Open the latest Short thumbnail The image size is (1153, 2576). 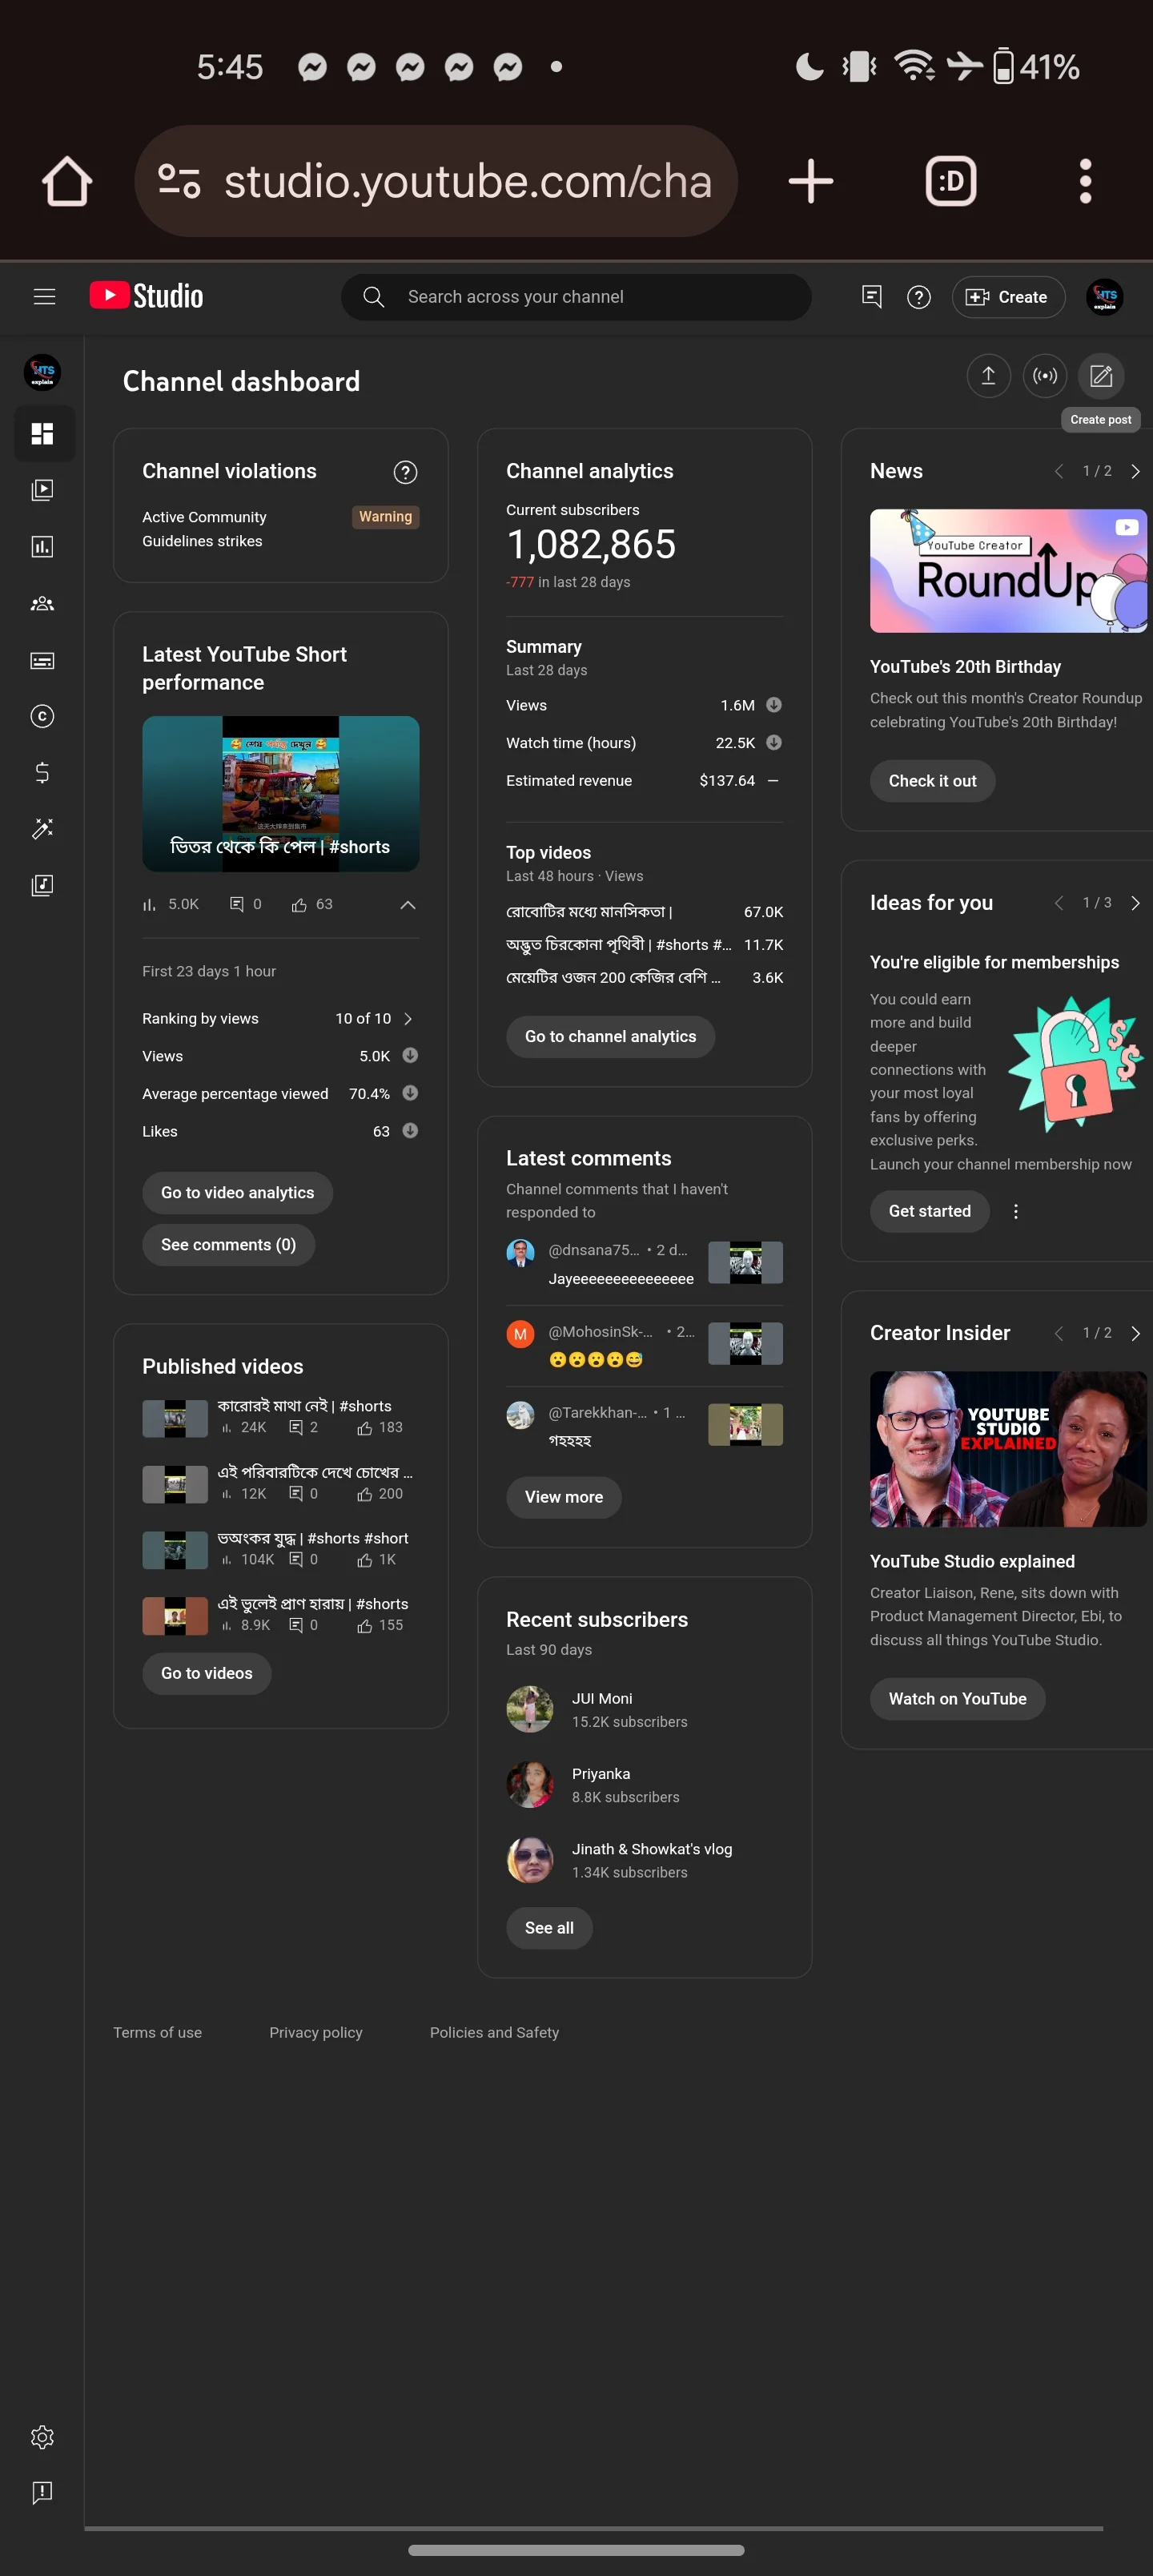pyautogui.click(x=280, y=794)
